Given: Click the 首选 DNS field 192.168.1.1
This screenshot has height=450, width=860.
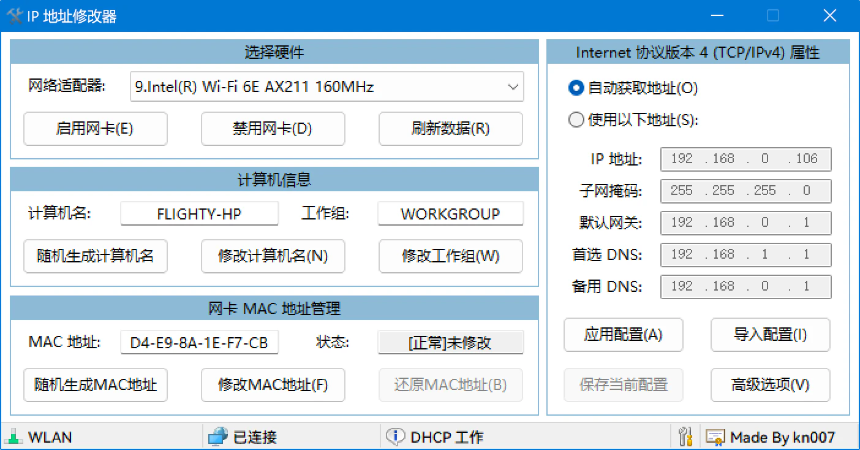Looking at the screenshot, I should 746,255.
